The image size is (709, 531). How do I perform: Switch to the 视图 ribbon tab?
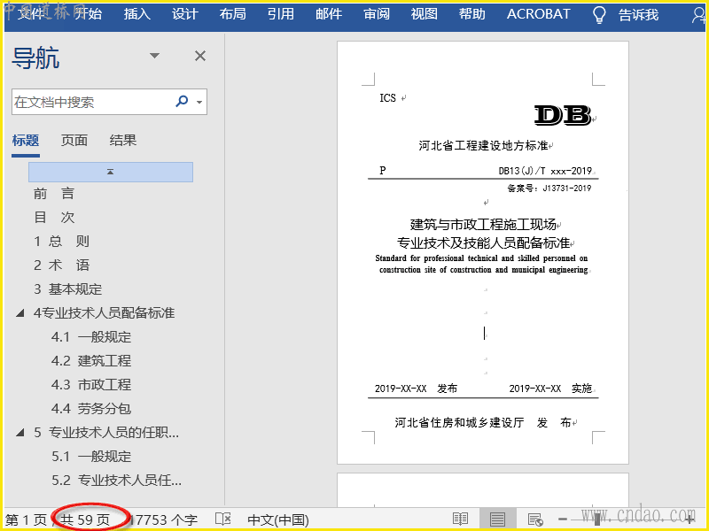click(425, 14)
